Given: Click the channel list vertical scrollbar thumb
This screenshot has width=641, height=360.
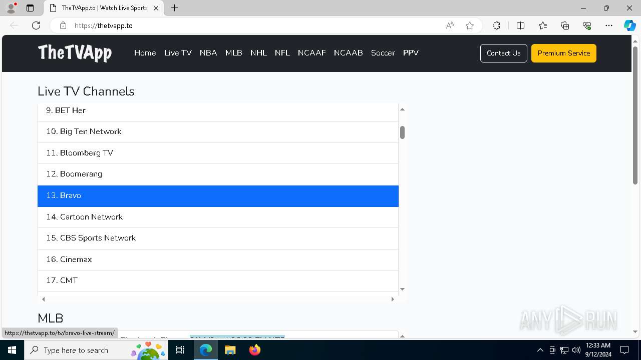Looking at the screenshot, I should (x=402, y=132).
